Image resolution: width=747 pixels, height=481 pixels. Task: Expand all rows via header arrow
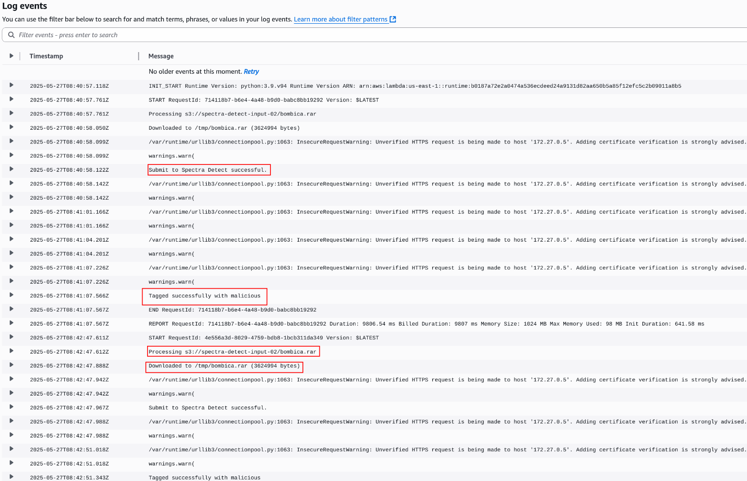tap(11, 56)
